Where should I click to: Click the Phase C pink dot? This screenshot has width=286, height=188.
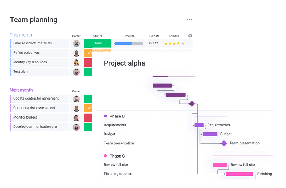105,156
